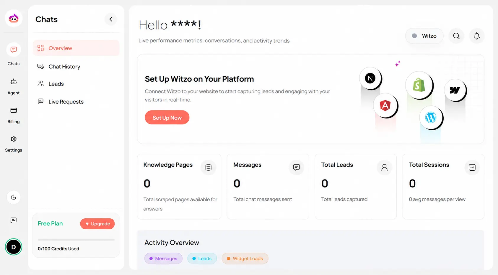
Task: Click 'Total chat messages sent' text
Action: tap(263, 199)
